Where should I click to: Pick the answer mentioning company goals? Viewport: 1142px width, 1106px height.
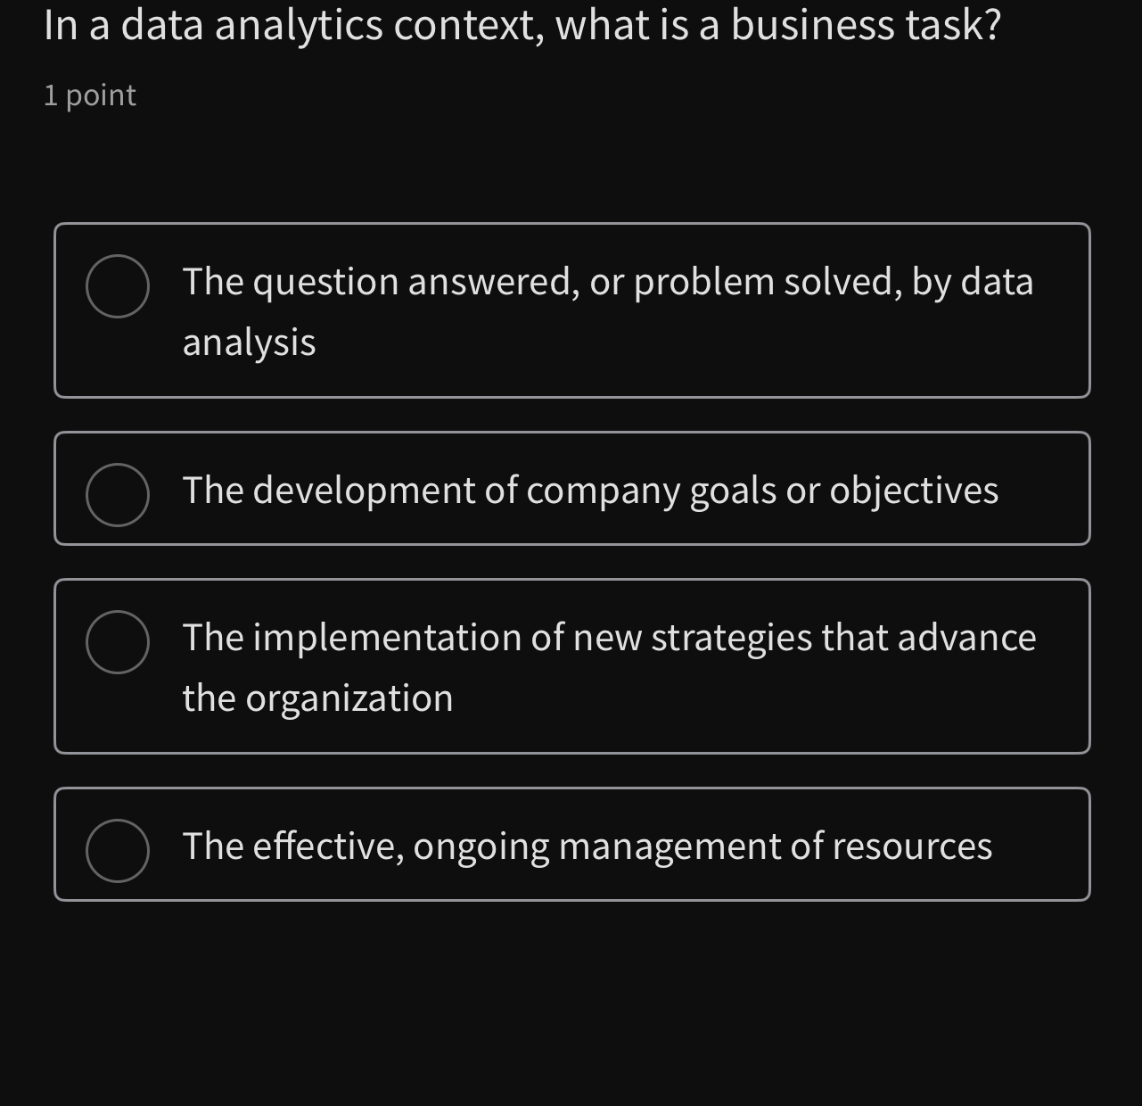[x=590, y=489]
